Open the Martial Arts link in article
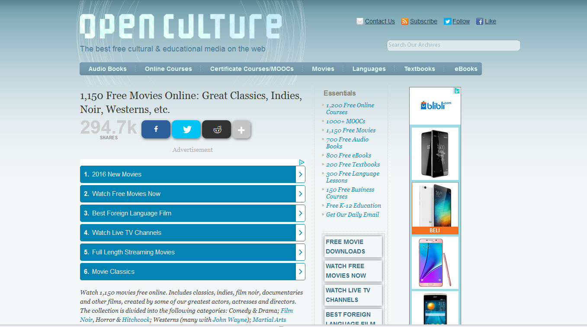Viewport: 587px width, 327px height. click(x=269, y=320)
